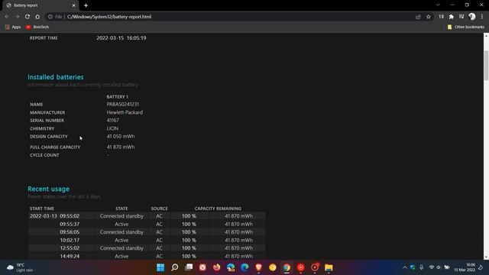Select the battery name PABAS0241231
Image resolution: width=489 pixels, height=275 pixels.
tap(123, 104)
